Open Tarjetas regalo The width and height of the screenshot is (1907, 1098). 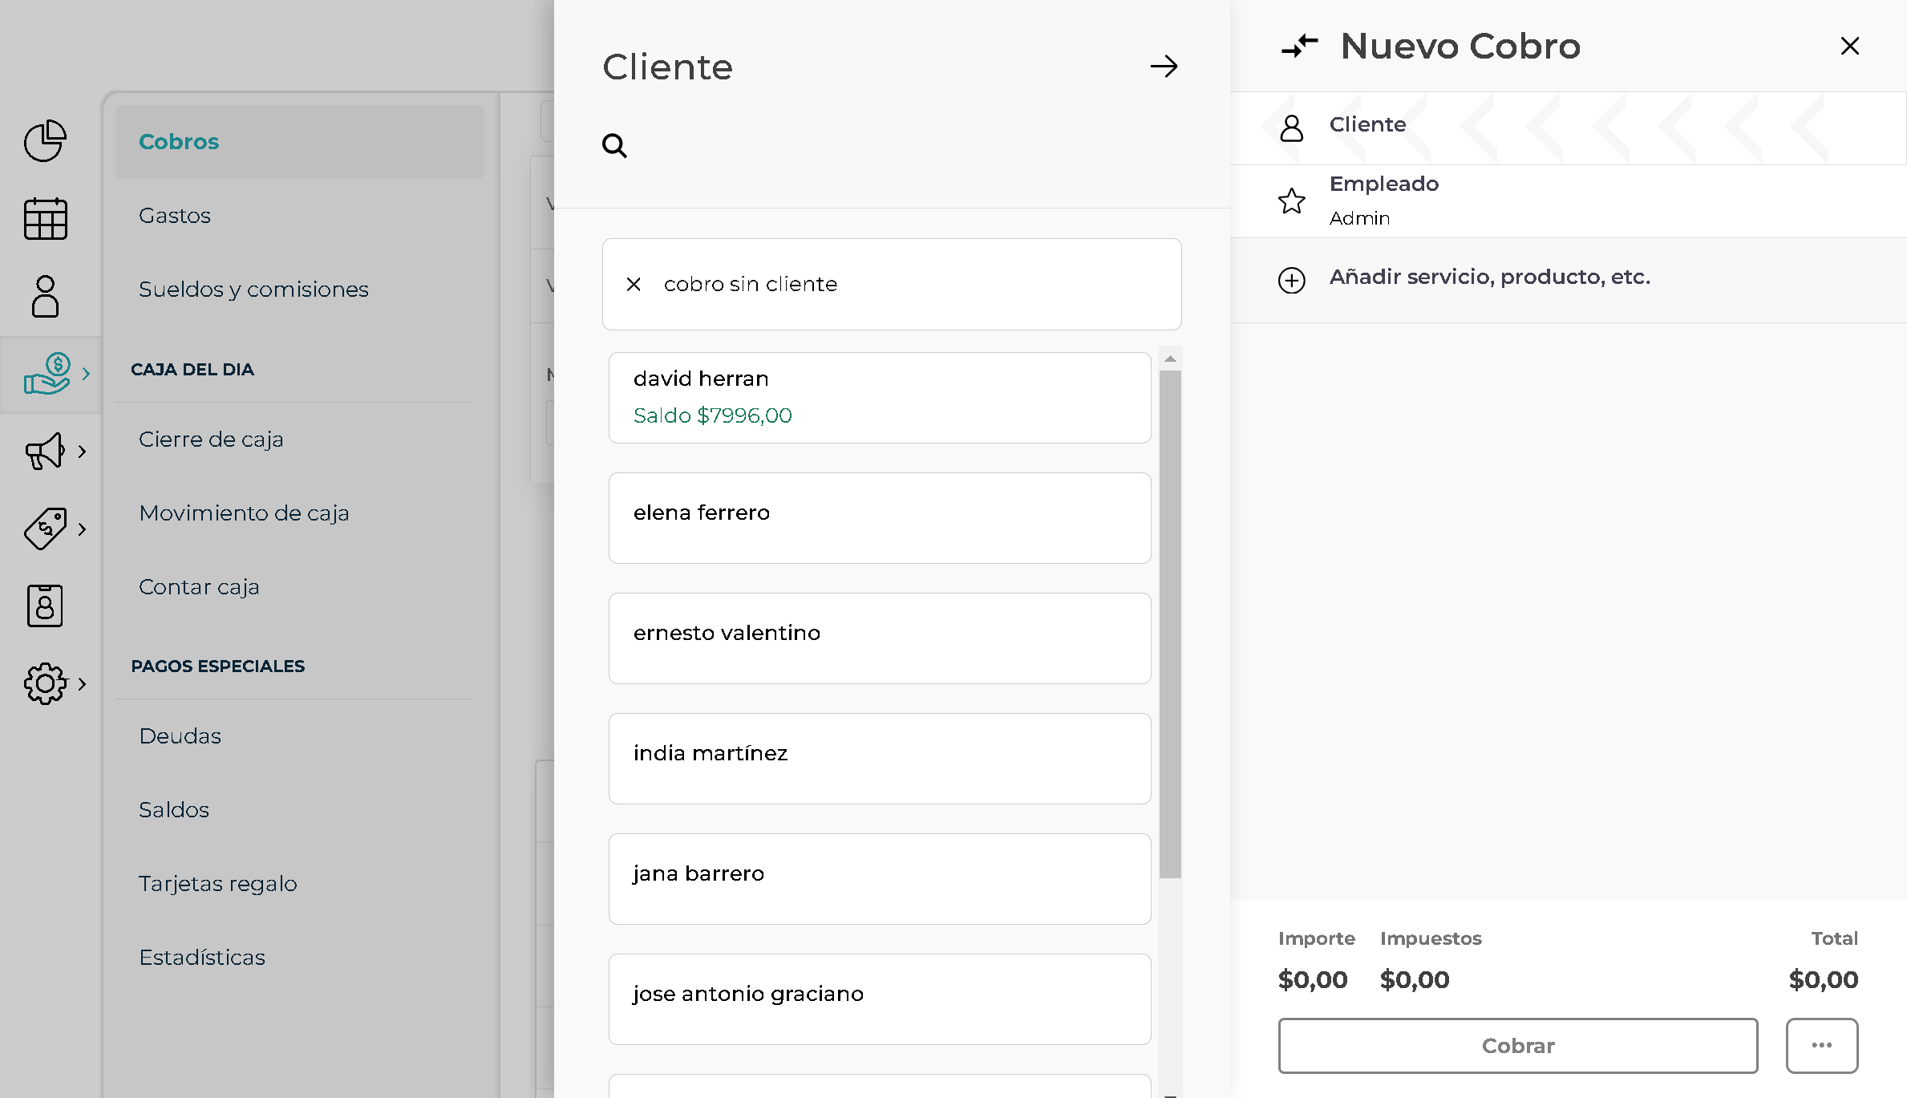pos(218,884)
